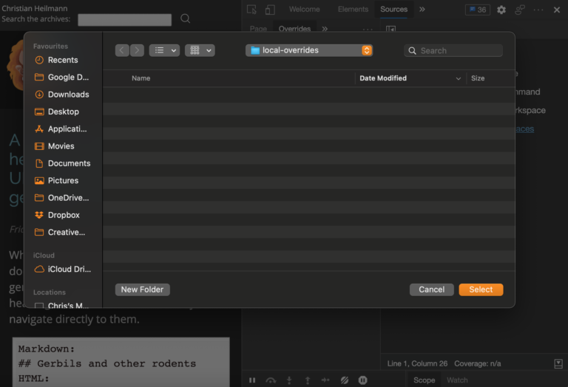This screenshot has width=568, height=387.
Task: Open the Scope tab in debugger
Action: pos(425,380)
